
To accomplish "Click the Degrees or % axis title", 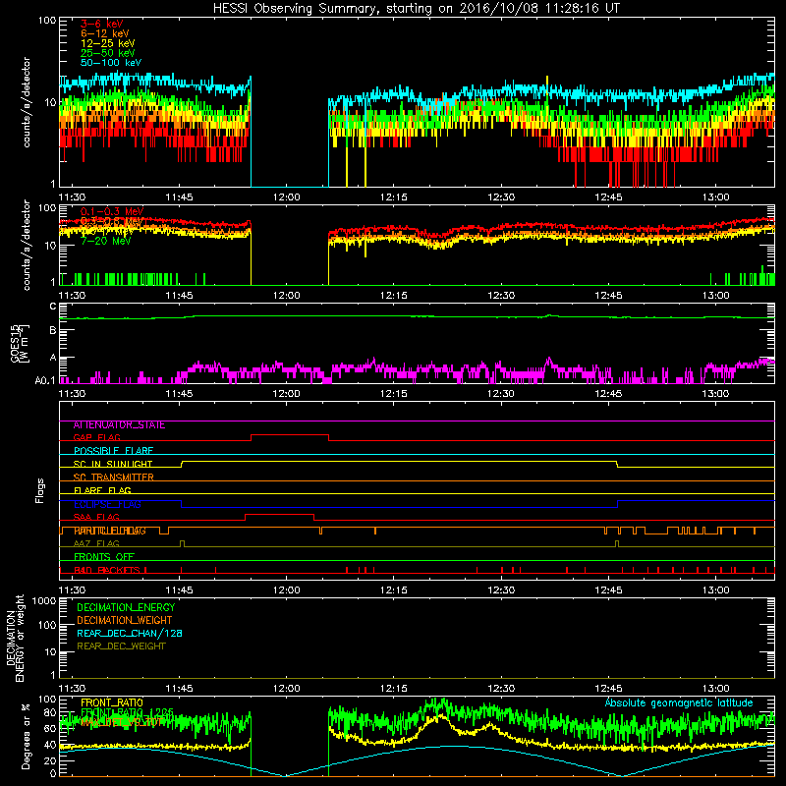I will [26, 737].
